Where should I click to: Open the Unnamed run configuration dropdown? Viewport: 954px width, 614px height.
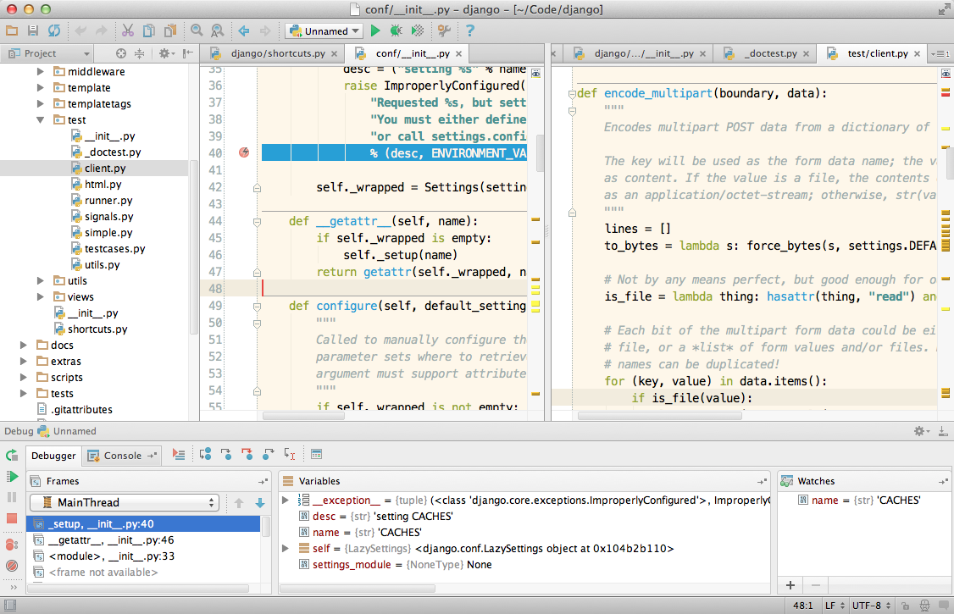pos(325,31)
